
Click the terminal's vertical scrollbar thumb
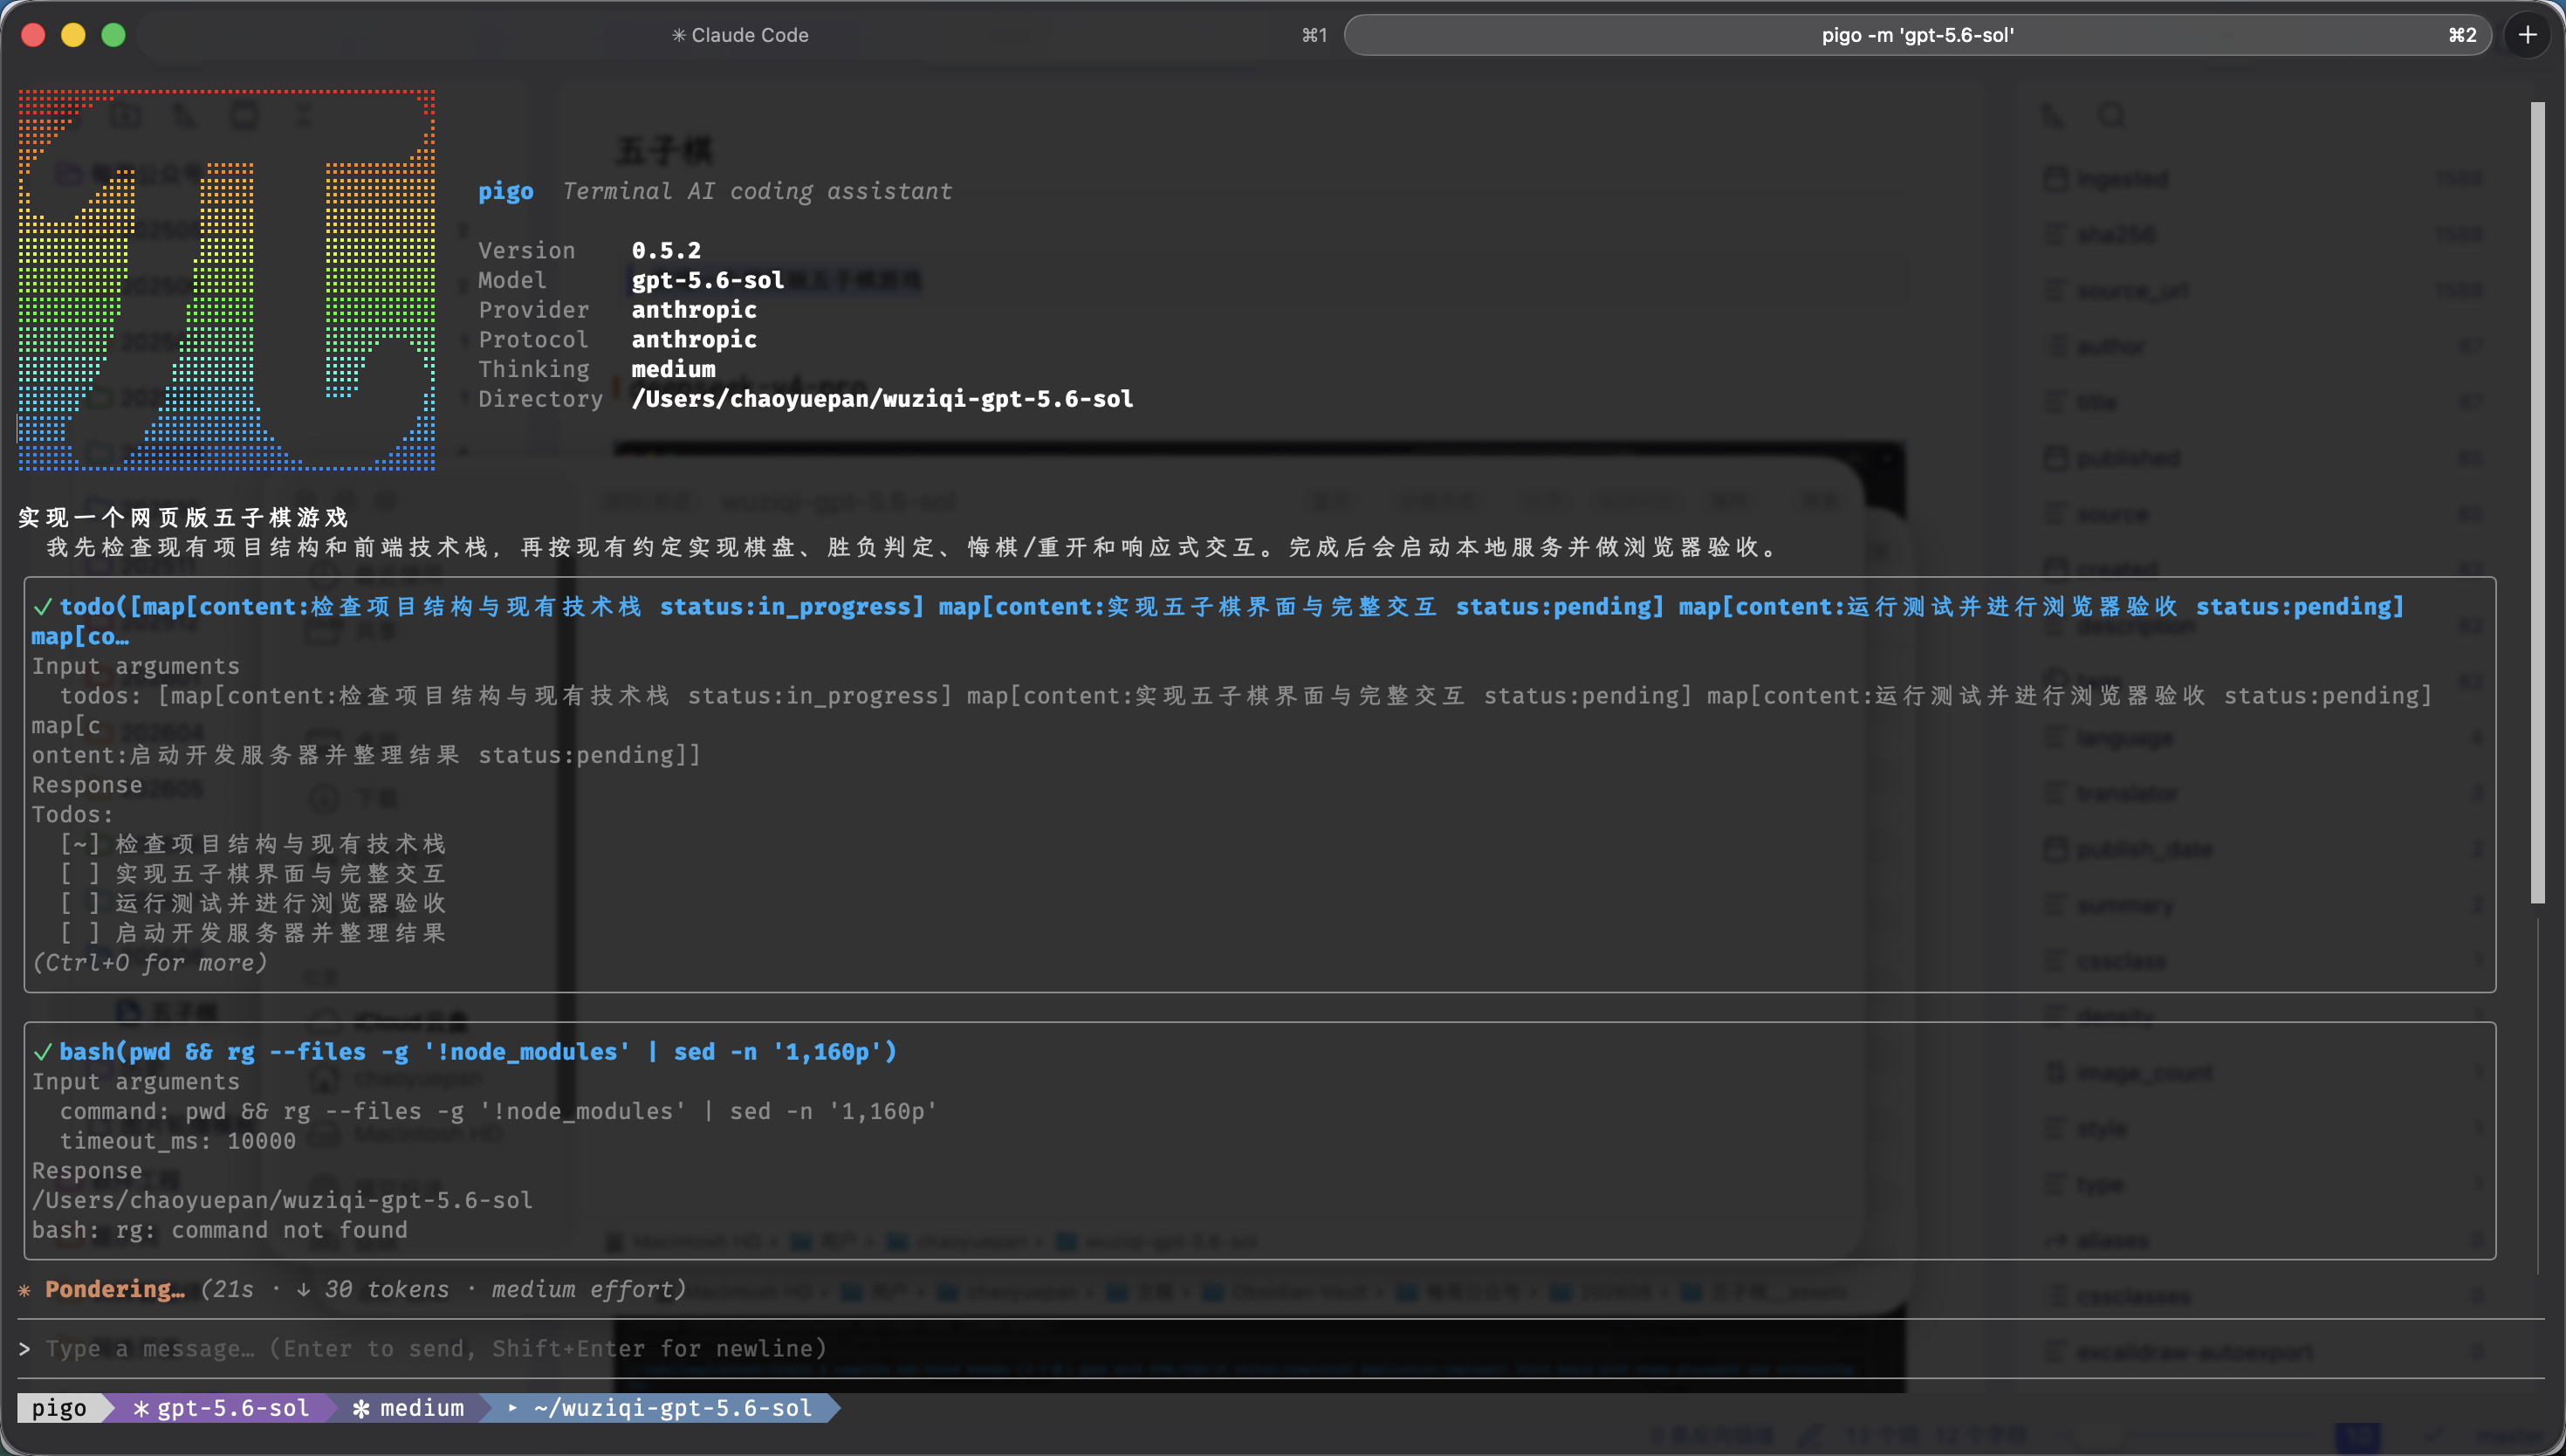(x=2537, y=503)
